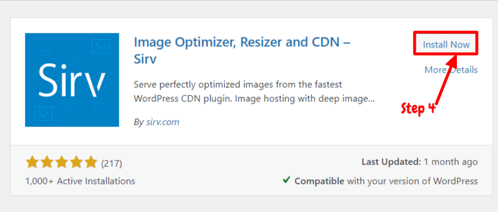498x212 pixels.
Task: Click the (217) ratings count
Action: pyautogui.click(x=112, y=163)
